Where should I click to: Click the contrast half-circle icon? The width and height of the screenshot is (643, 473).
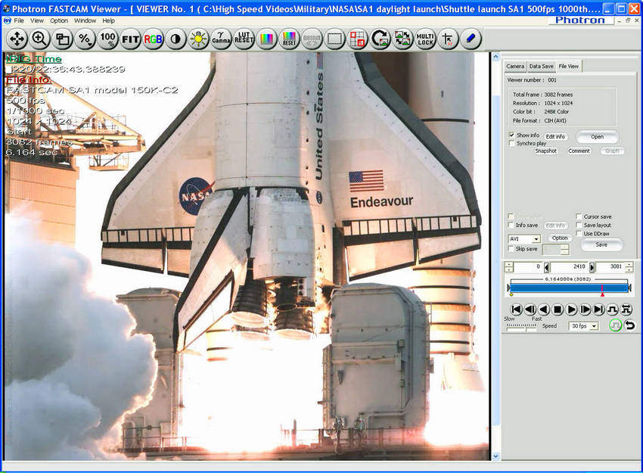tap(176, 39)
